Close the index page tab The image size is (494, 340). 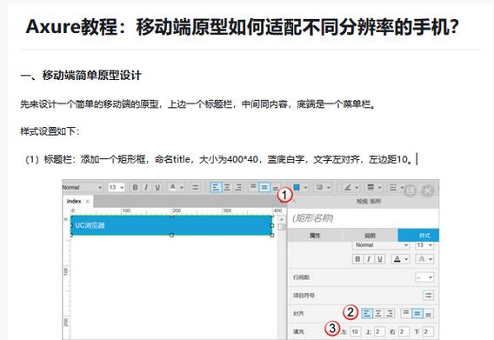pyautogui.click(x=88, y=201)
